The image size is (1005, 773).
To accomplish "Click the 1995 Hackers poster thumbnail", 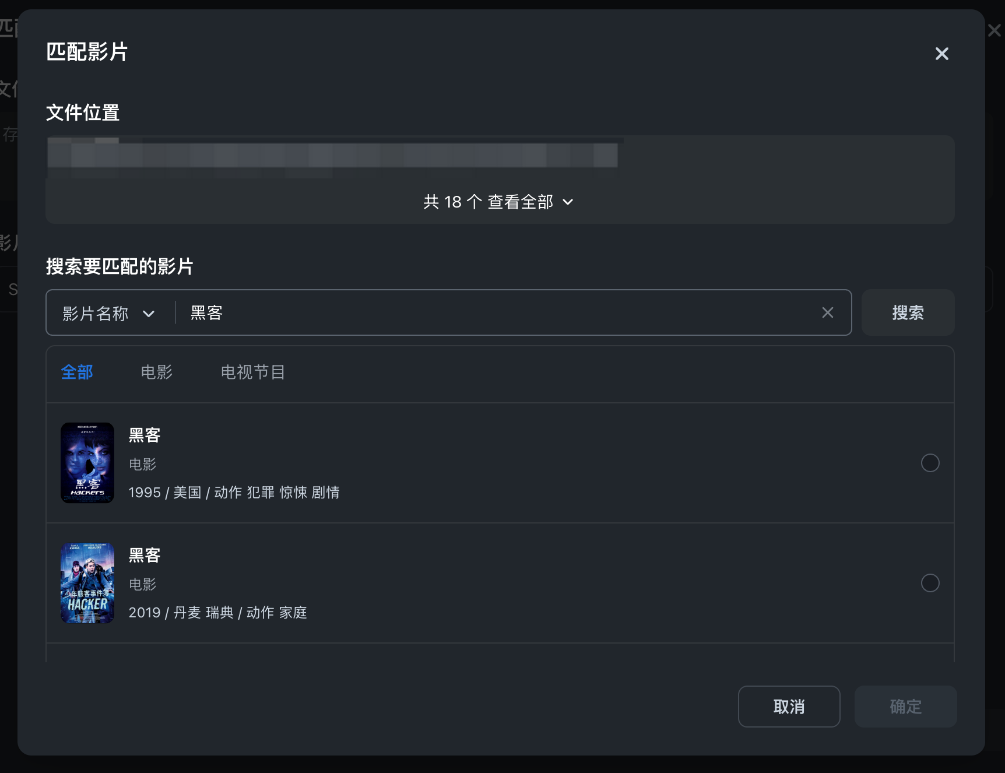I will [x=87, y=463].
